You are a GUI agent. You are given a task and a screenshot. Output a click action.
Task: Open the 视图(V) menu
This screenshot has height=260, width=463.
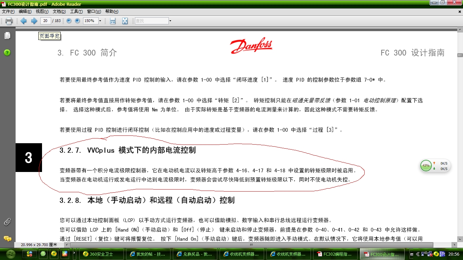[42, 12]
